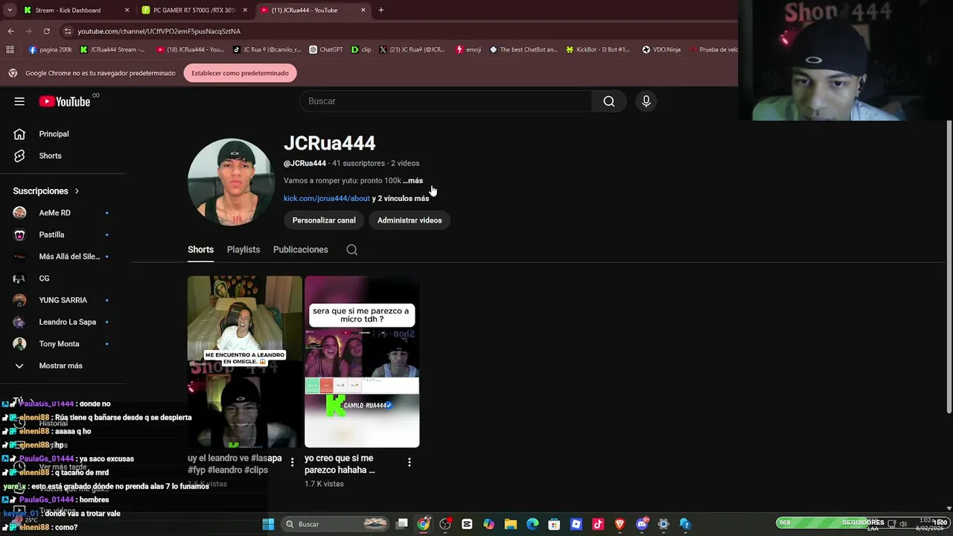Open Chrome apps grid in bookmarks bar
953x536 pixels.
click(10, 50)
